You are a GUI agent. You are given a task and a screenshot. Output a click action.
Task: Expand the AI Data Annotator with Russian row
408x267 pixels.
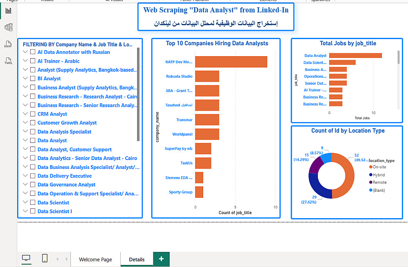point(25,52)
